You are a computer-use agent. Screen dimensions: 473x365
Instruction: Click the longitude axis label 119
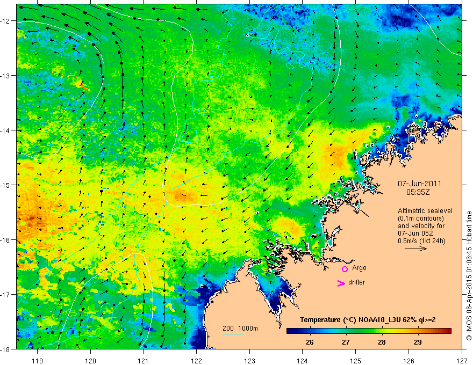38,361
